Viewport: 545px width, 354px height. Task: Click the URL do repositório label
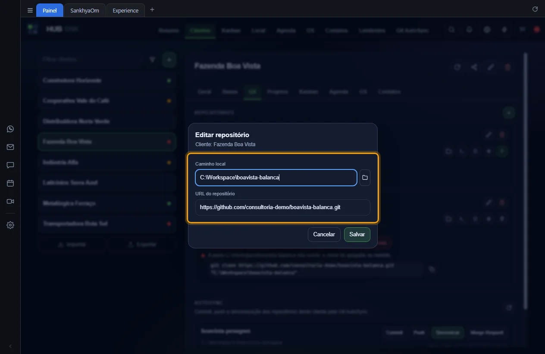click(x=215, y=194)
